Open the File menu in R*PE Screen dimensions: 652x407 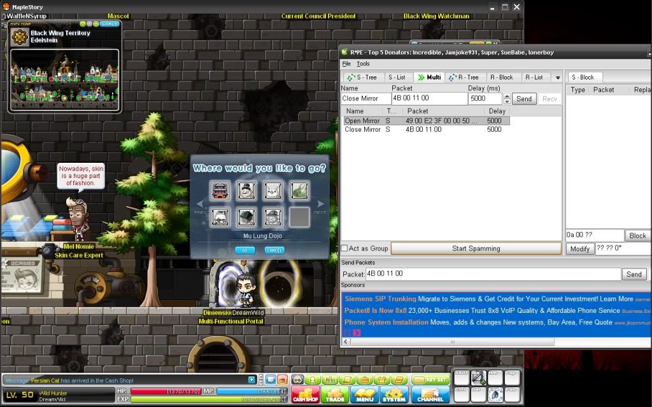click(x=346, y=64)
